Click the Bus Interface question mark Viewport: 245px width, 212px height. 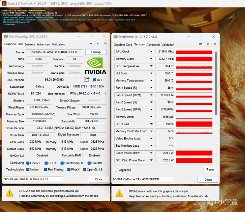click(x=105, y=93)
